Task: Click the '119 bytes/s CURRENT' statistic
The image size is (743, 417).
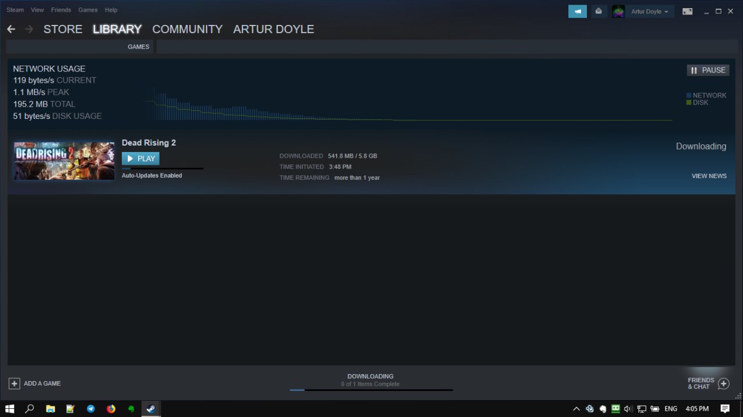Action: tap(55, 80)
